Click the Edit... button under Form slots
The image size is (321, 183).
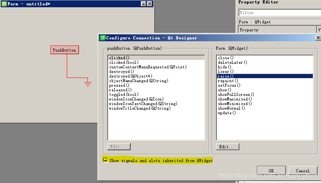[x=227, y=147]
